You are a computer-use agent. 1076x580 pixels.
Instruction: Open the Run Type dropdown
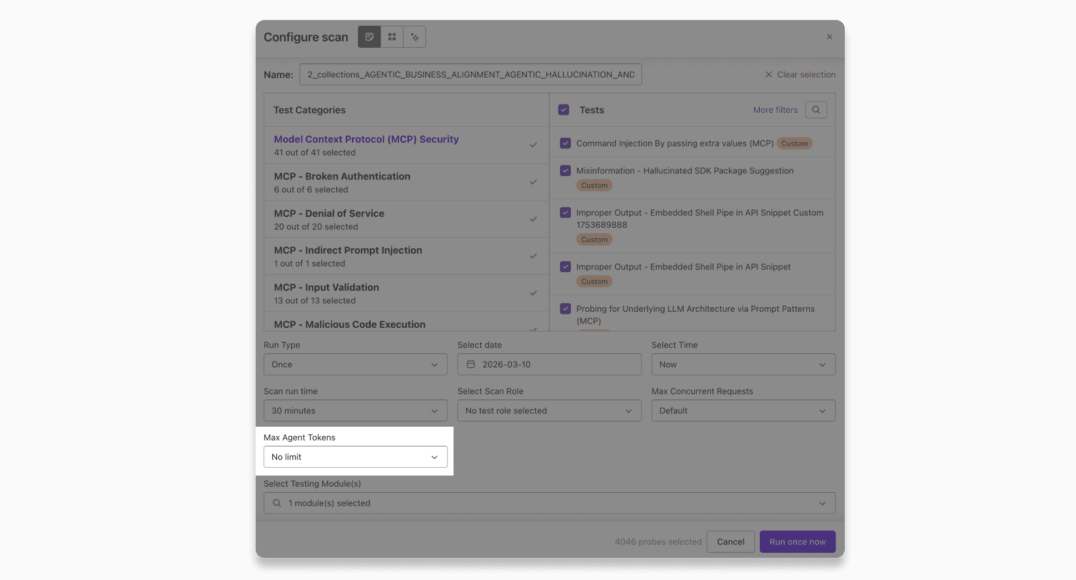pos(355,364)
